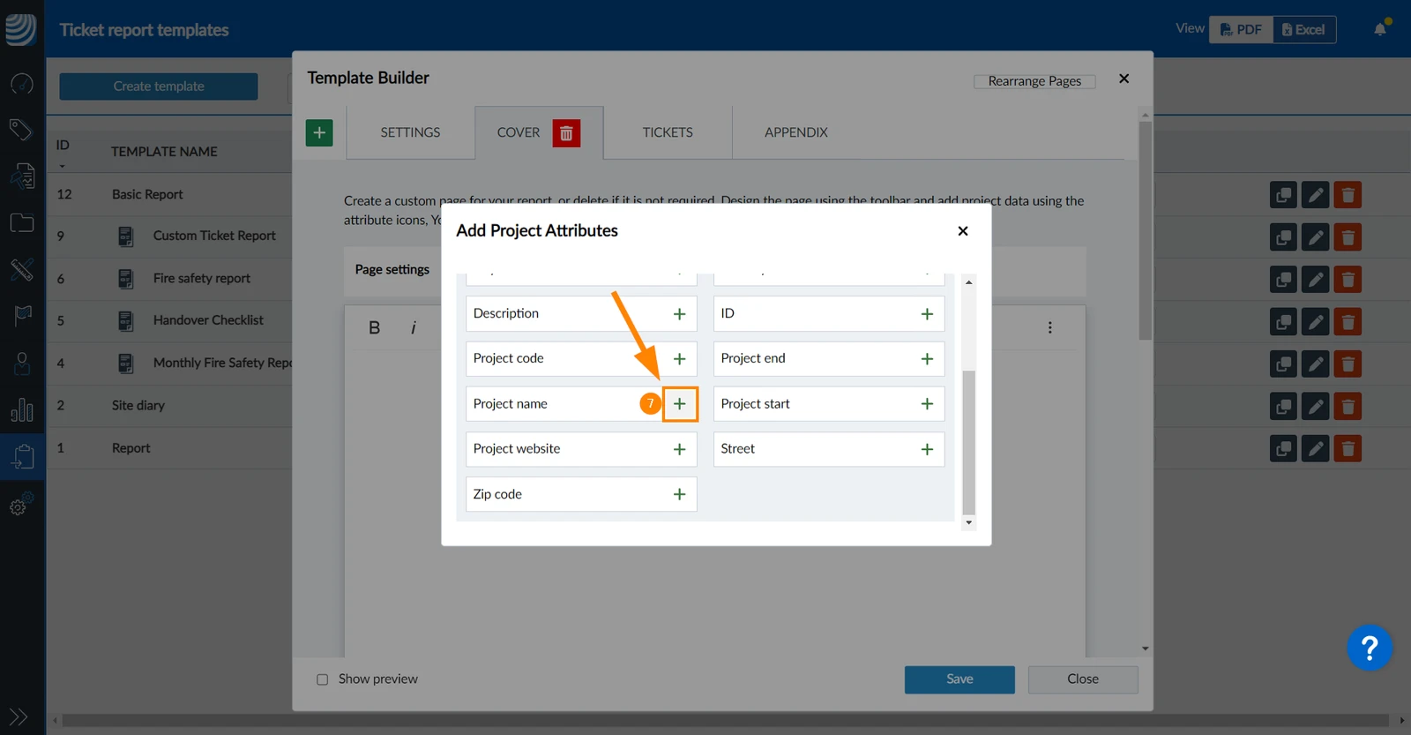Open the flag icon in the sidebar
Screen dimensions: 1411x735
tap(21, 316)
